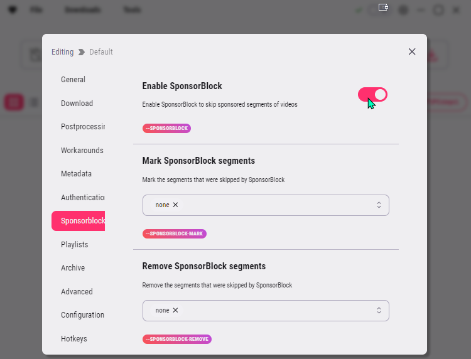Click the --SPONSORBLOCK-REMOVE flag badge
The width and height of the screenshot is (471, 359).
point(177,339)
